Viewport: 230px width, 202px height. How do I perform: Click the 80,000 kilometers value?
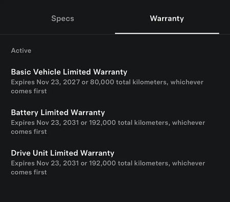pyautogui.click(x=102, y=82)
